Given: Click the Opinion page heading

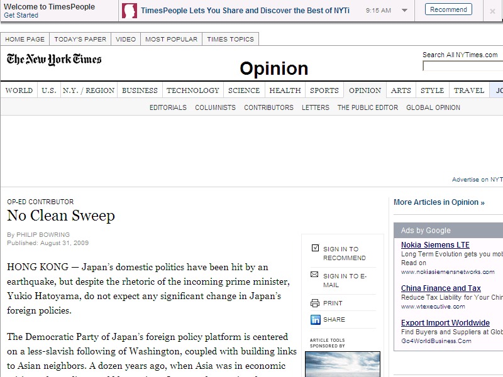Looking at the screenshot, I should pos(274,68).
